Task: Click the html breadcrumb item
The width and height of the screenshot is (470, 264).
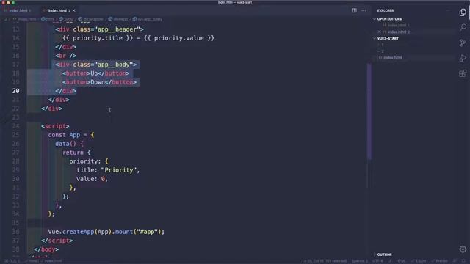Action: 48,19
